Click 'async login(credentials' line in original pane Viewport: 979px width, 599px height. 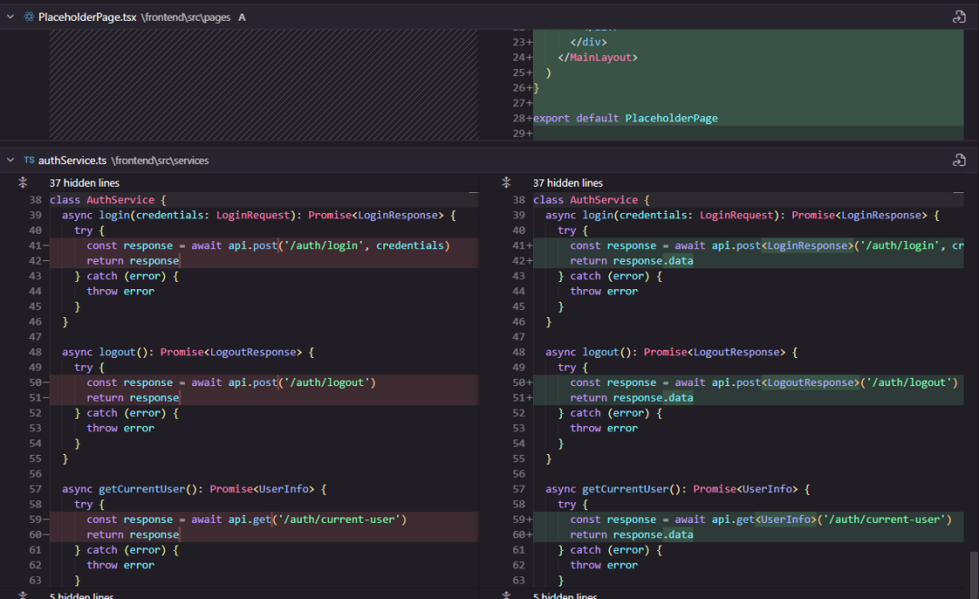coord(259,216)
